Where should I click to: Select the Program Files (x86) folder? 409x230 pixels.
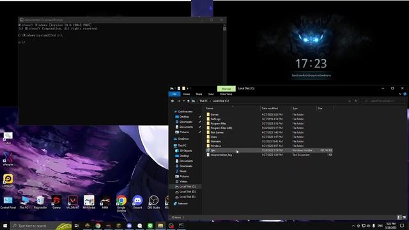(269, 128)
